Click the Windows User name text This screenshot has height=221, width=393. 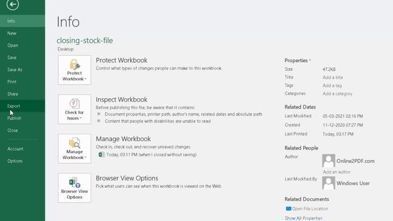pos(353,183)
